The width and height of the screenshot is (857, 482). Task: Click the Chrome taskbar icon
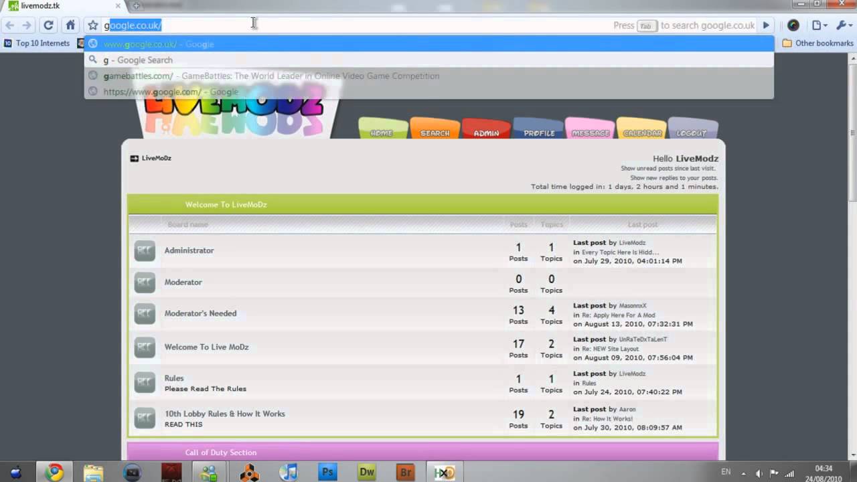click(54, 473)
